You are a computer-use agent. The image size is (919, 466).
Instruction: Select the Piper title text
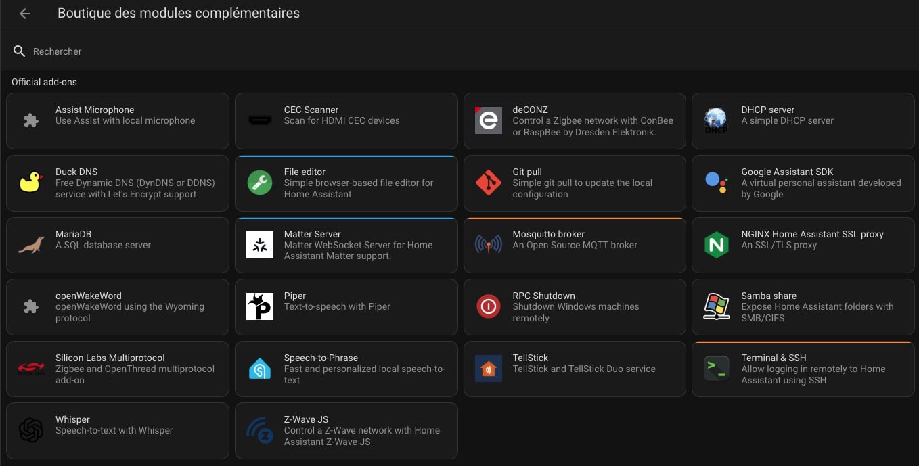point(295,296)
